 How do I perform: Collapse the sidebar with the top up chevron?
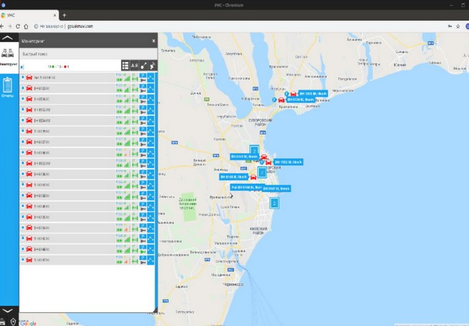[9, 39]
